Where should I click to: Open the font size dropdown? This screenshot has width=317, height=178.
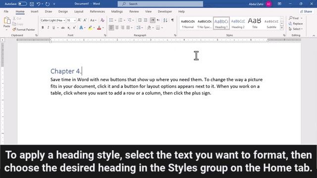(x=75, y=20)
